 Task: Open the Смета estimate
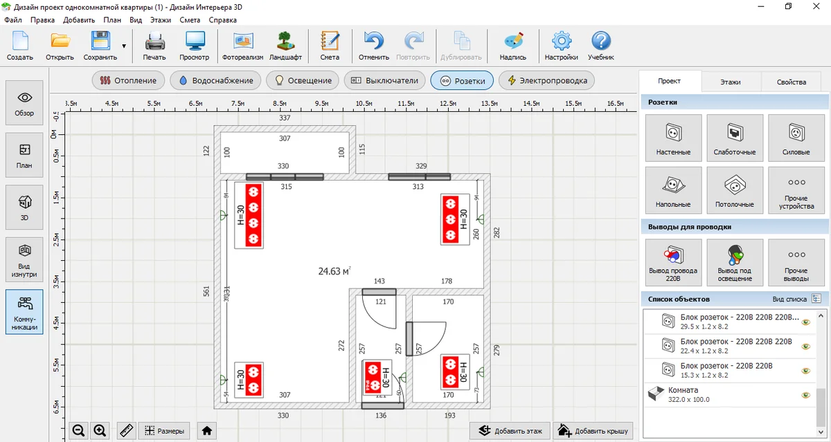click(330, 46)
